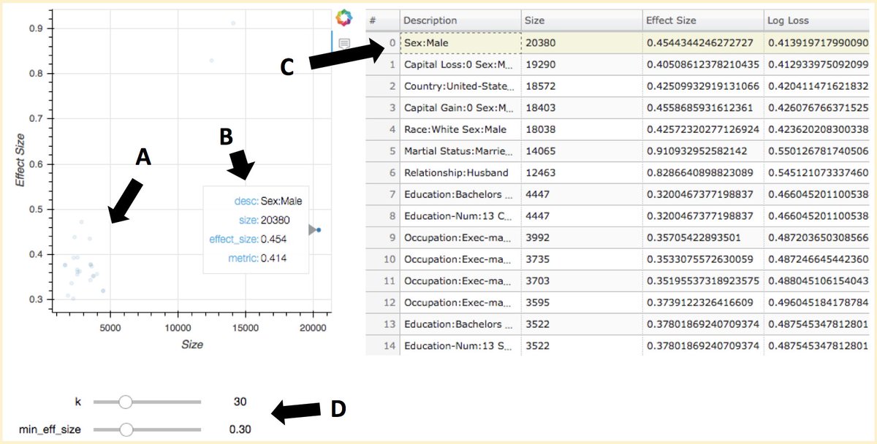Image resolution: width=877 pixels, height=444 pixels.
Task: Click the Capital Loss:0 Sex:M... cell
Action: (x=460, y=64)
